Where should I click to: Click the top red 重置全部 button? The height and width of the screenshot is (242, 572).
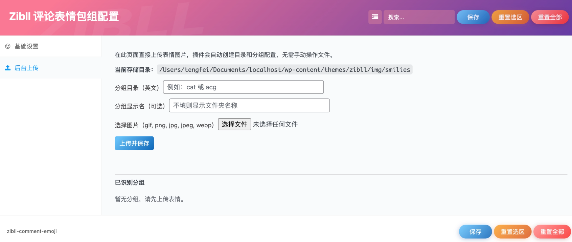click(550, 17)
